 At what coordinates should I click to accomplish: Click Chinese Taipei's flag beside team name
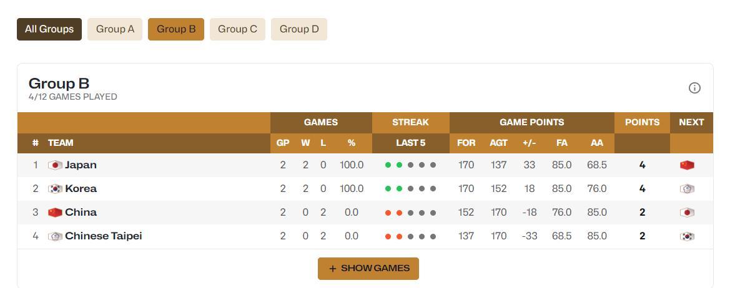55,236
